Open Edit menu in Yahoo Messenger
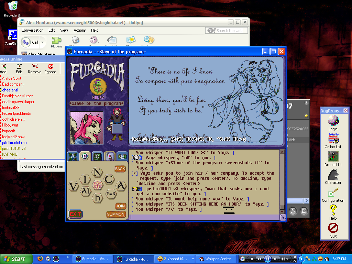352x264 pixels. pos(52,30)
